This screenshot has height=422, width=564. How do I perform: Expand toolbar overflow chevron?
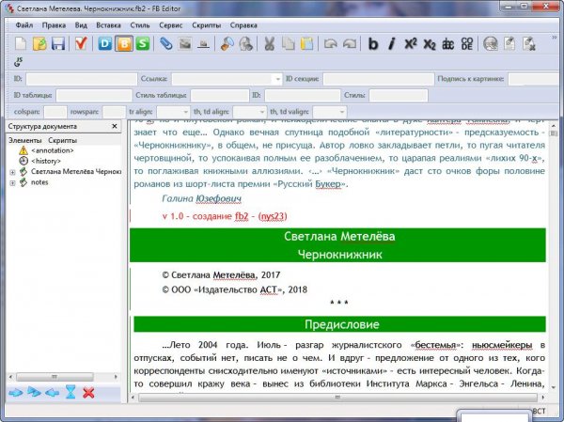coord(555,38)
